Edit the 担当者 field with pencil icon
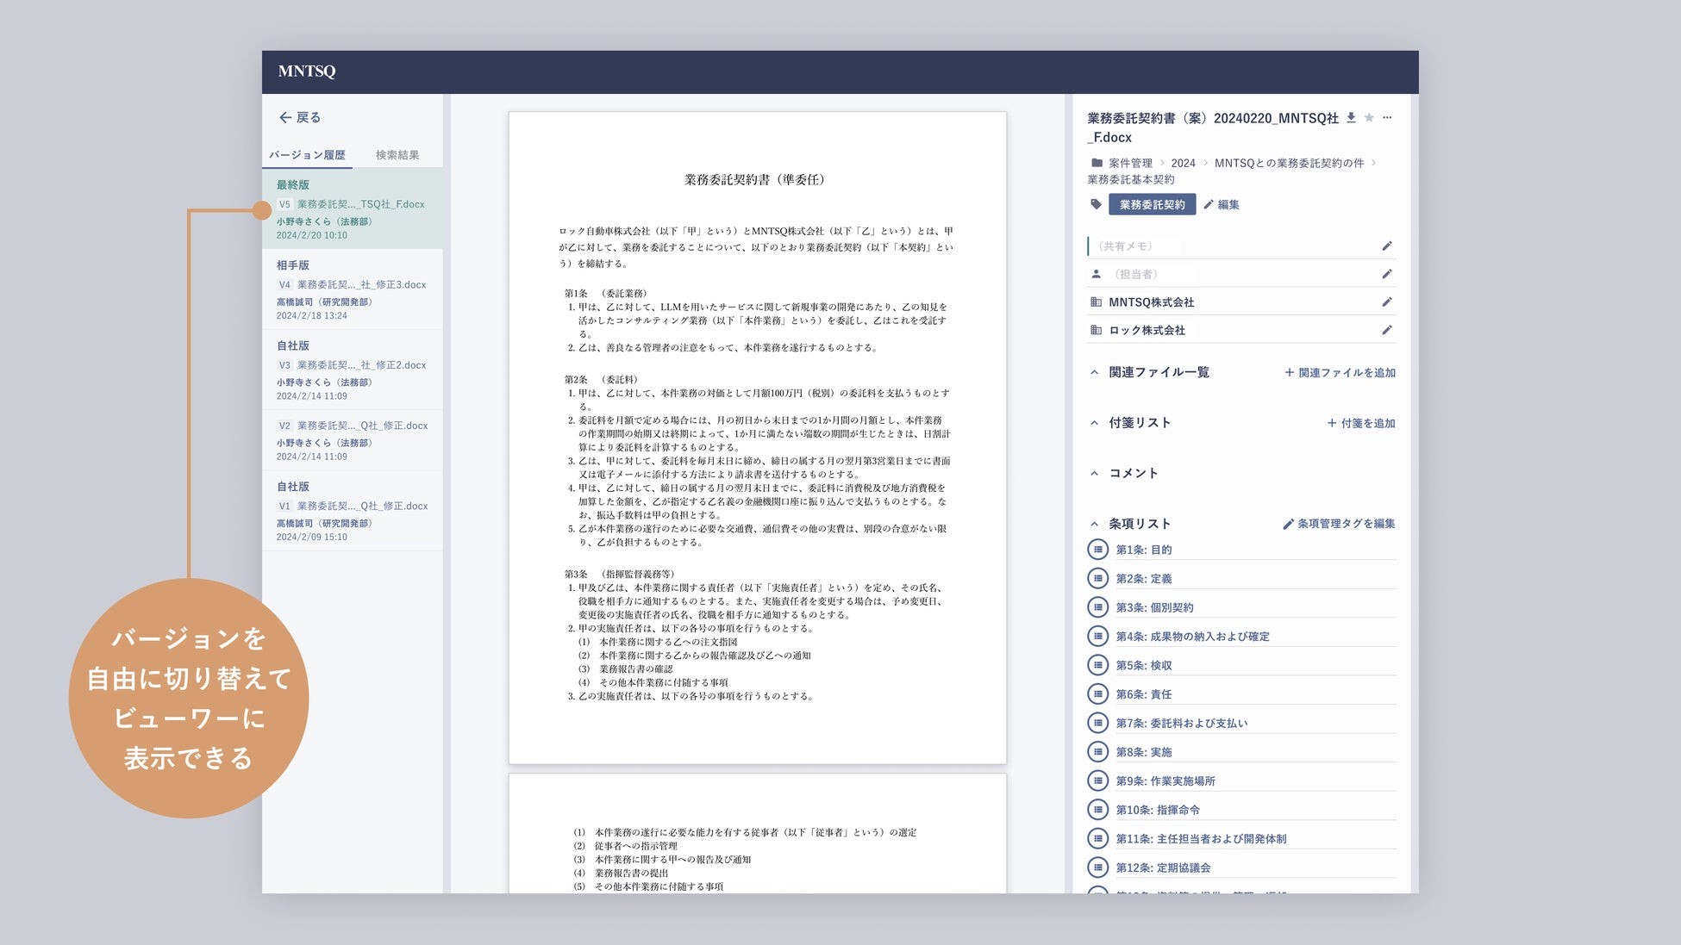This screenshot has width=1681, height=945. 1386,274
